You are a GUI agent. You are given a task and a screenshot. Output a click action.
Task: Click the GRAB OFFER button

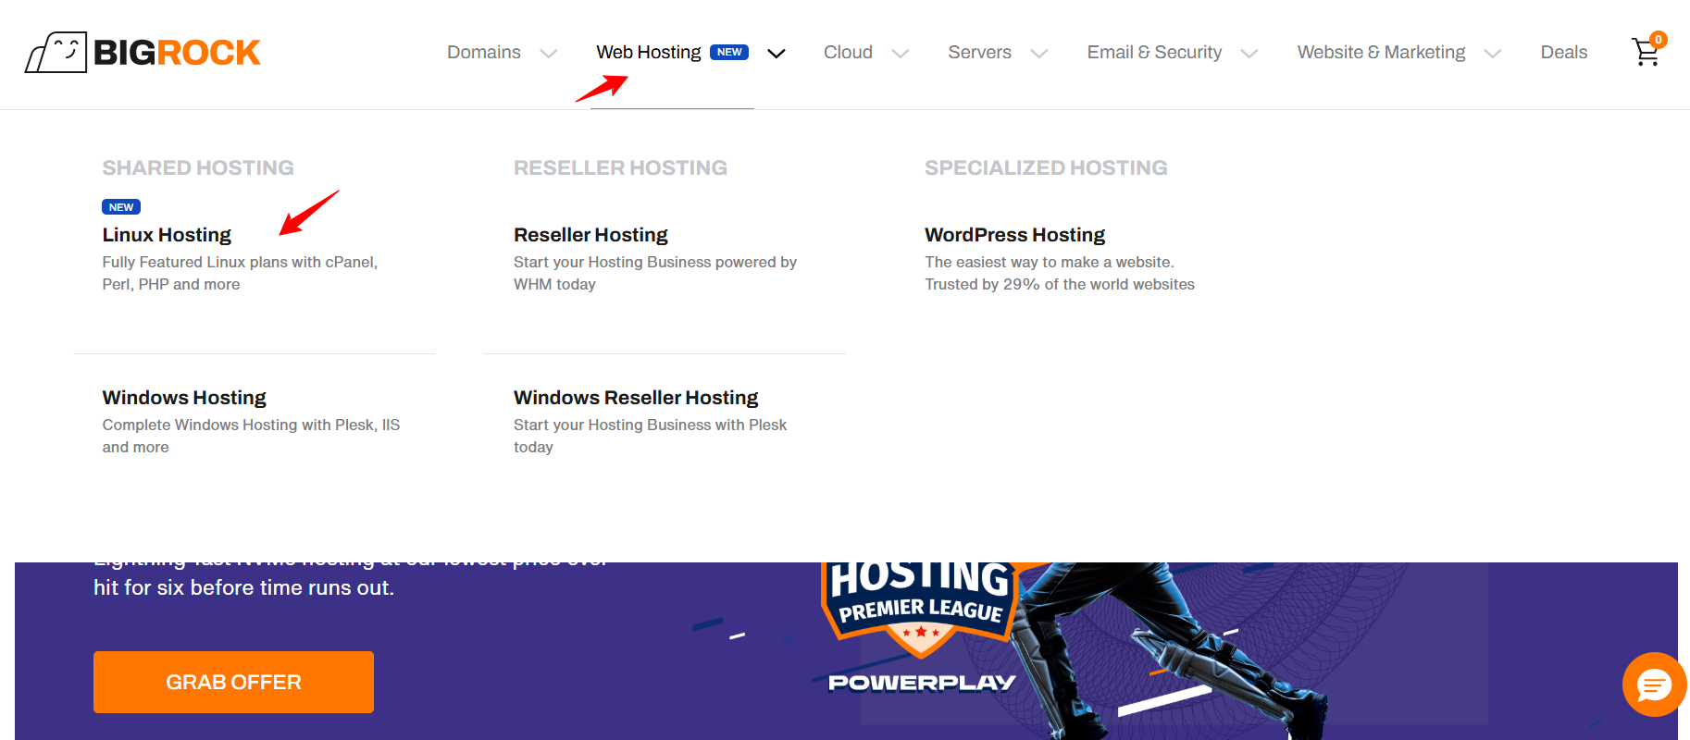(233, 682)
